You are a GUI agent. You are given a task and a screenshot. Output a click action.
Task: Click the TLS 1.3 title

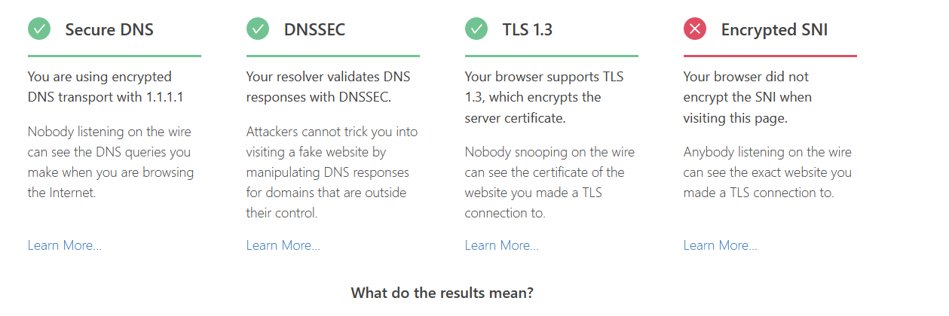[x=528, y=30]
